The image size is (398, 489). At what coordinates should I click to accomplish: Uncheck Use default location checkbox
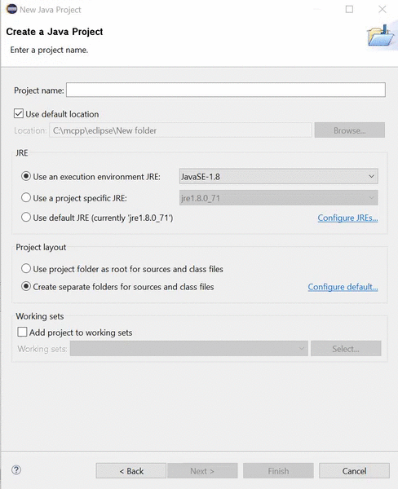point(19,113)
